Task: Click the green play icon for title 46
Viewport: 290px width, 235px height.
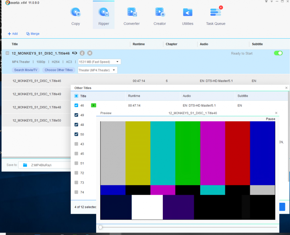Action: pyautogui.click(x=94, y=105)
